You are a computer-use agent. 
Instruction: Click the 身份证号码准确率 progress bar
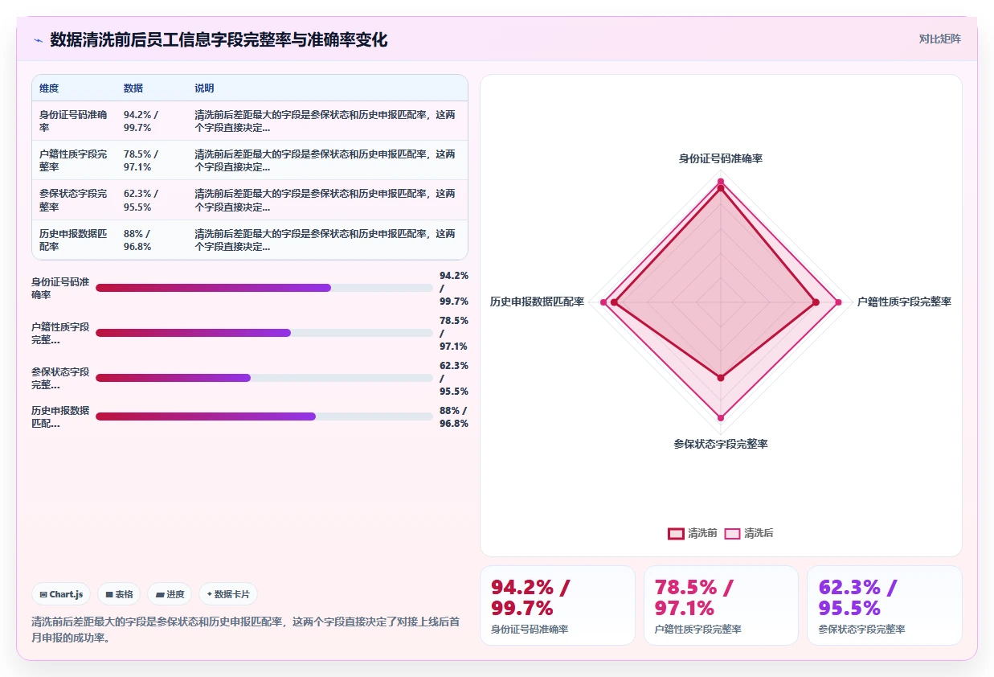pos(264,288)
